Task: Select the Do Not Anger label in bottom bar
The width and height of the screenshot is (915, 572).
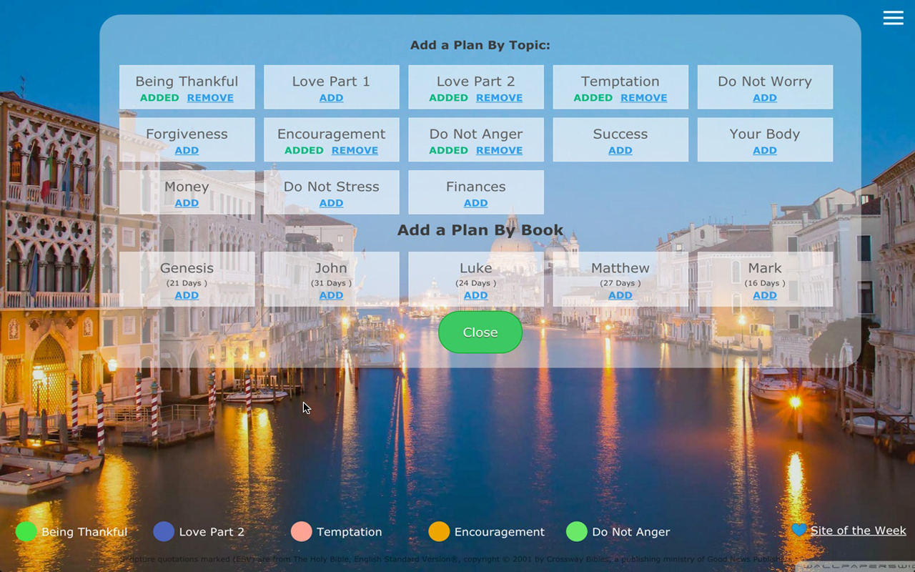Action: (x=631, y=532)
